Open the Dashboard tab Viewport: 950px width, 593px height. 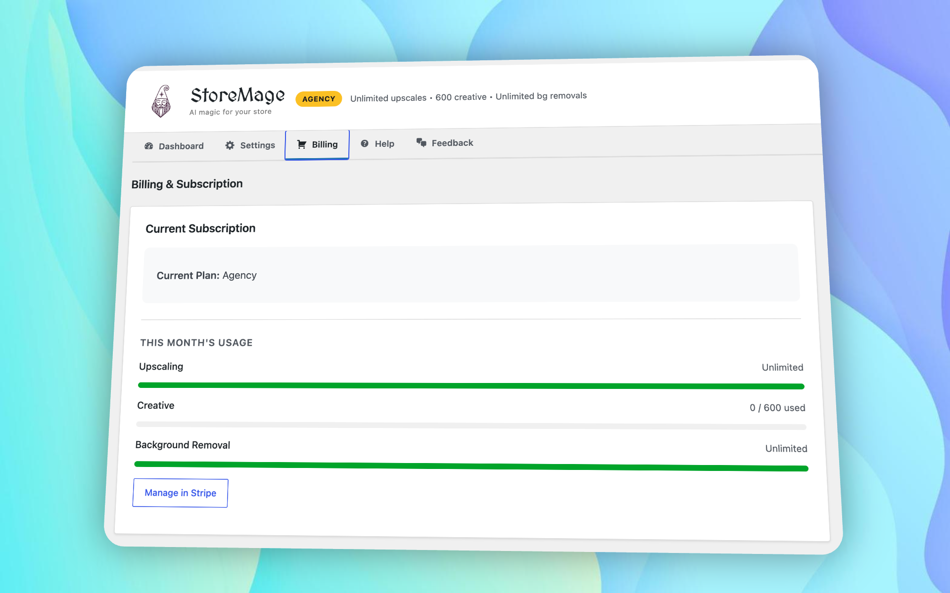pyautogui.click(x=174, y=146)
